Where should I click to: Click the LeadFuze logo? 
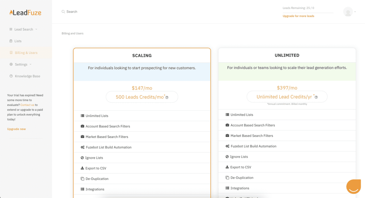point(25,12)
